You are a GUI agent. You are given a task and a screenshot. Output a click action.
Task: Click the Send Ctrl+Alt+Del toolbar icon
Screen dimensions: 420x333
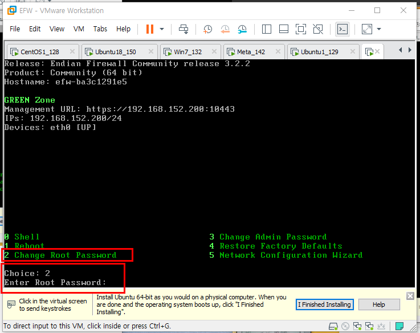(184, 29)
